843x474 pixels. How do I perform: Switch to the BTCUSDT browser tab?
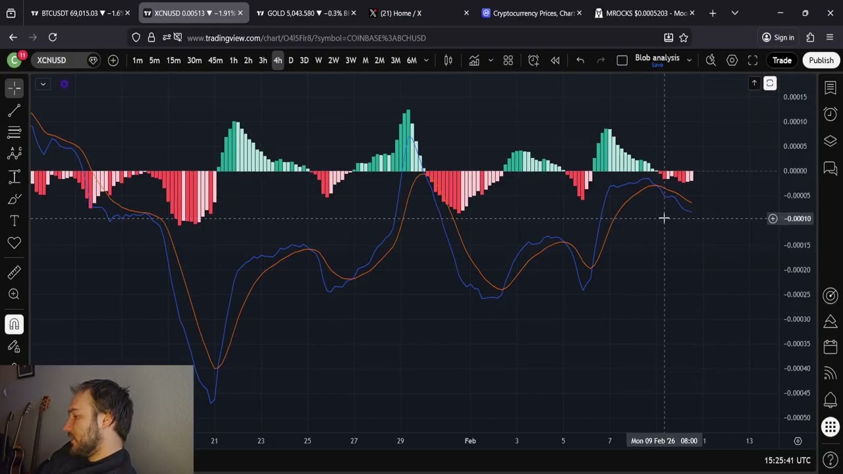click(80, 13)
